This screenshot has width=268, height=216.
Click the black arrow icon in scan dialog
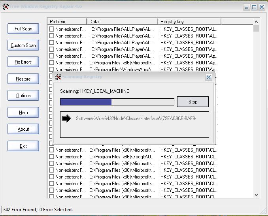tap(67, 118)
